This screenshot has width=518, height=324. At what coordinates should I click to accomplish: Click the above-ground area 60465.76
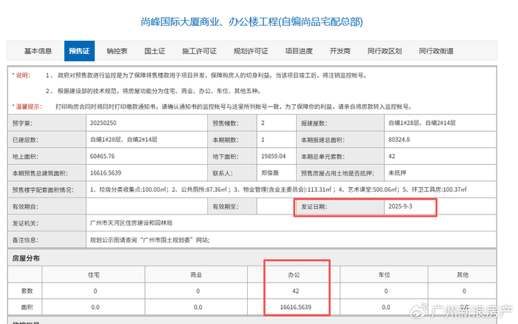pos(102,156)
